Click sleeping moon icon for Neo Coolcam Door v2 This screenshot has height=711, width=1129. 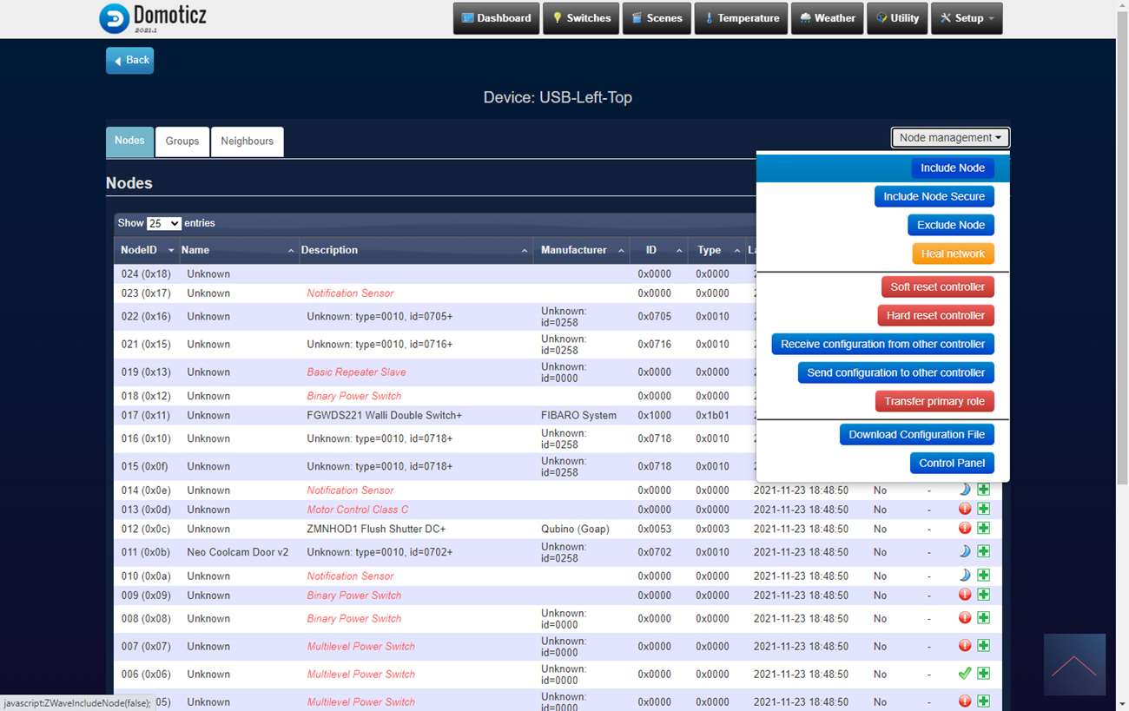coord(964,551)
